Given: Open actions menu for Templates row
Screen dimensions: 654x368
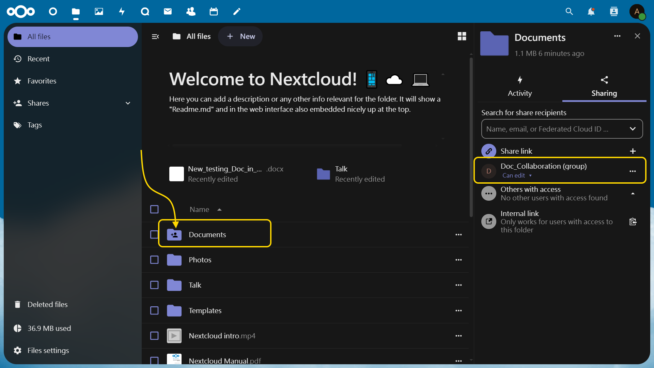Looking at the screenshot, I should click(458, 310).
